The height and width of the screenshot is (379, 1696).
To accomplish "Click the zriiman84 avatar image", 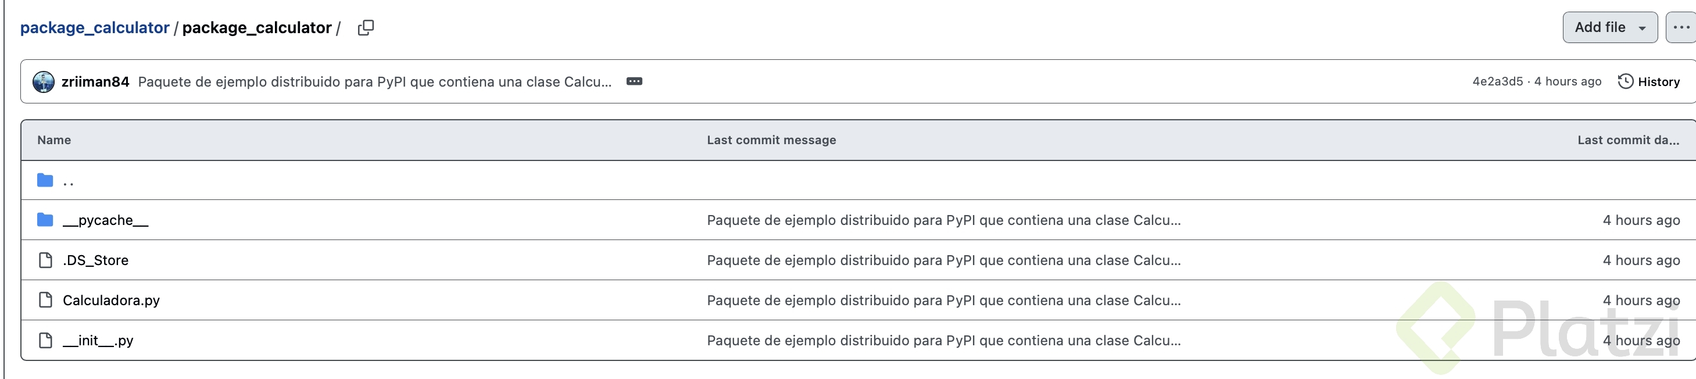I will point(44,81).
